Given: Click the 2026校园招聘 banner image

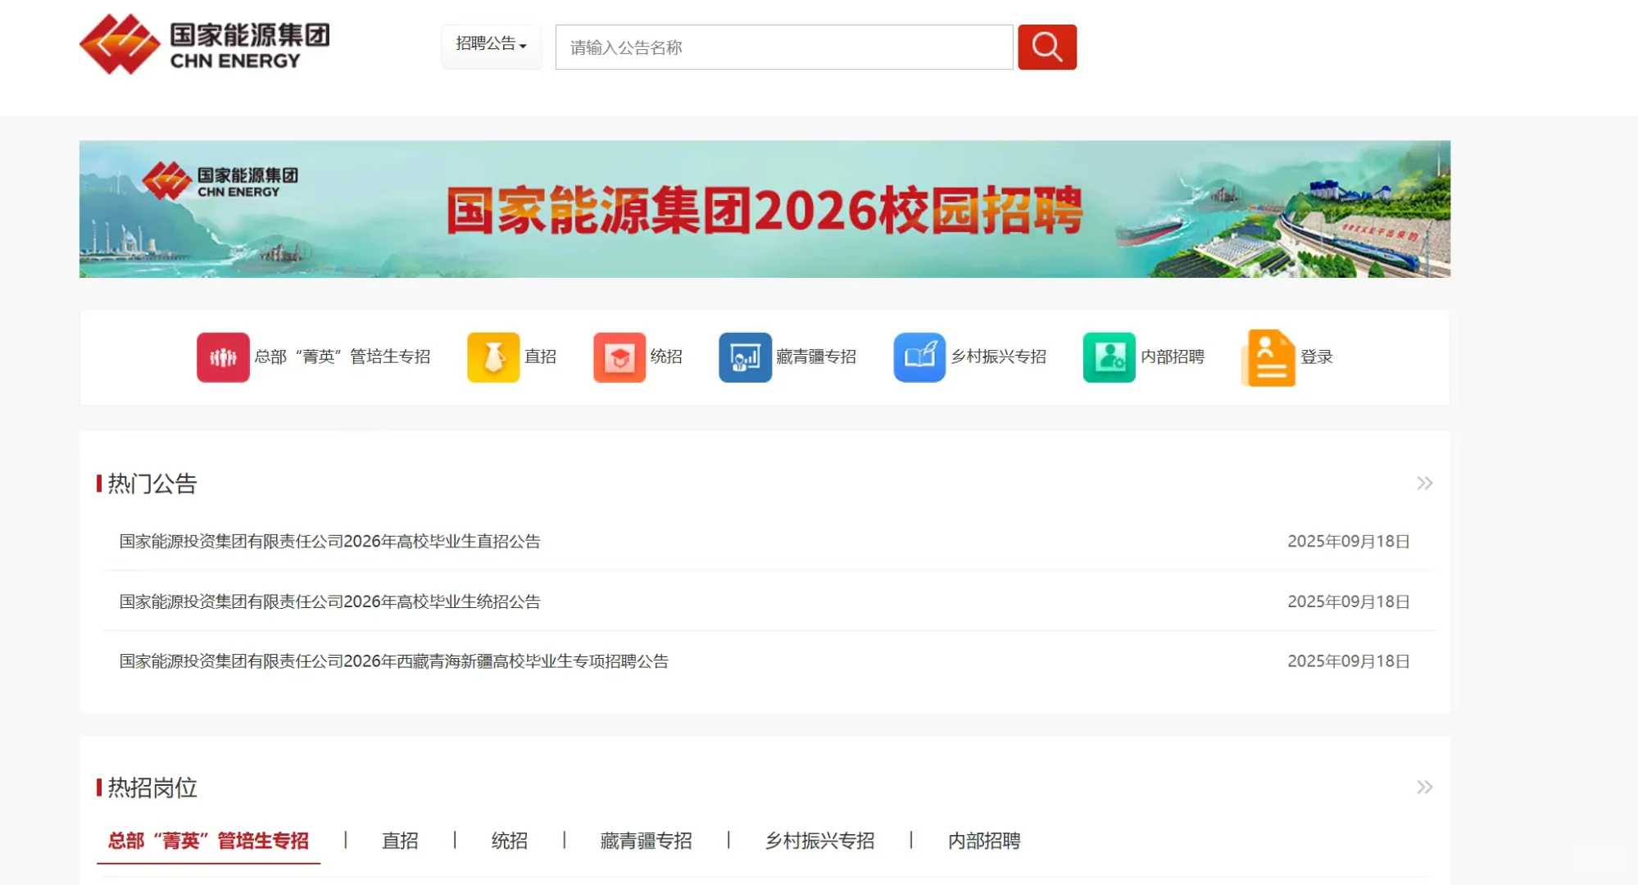Looking at the screenshot, I should [764, 209].
